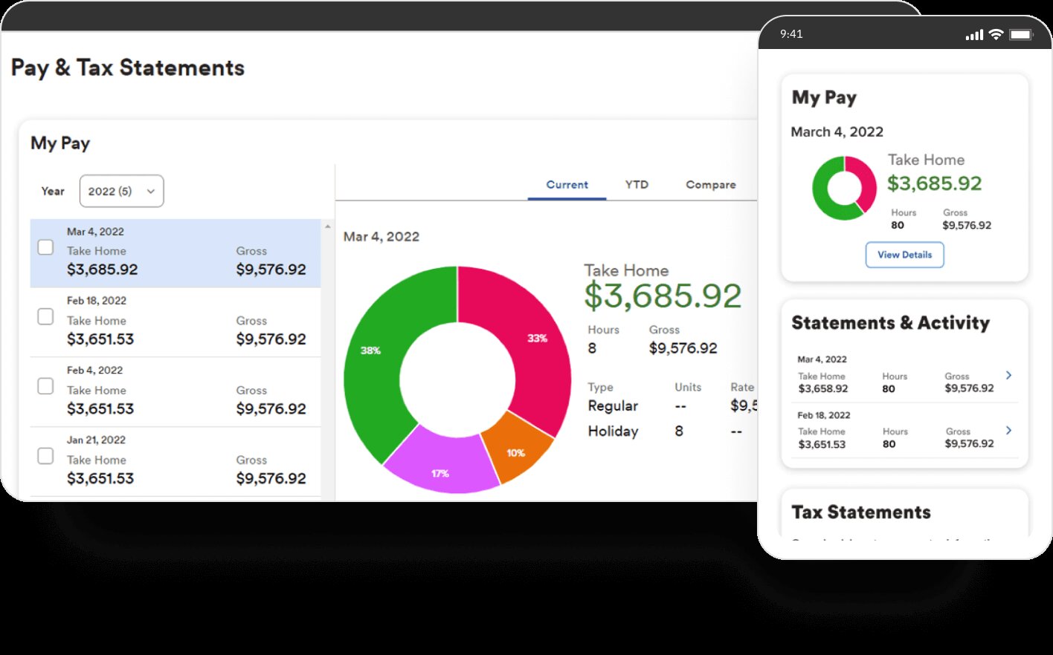Image resolution: width=1053 pixels, height=655 pixels.
Task: Switch to the YTD tab
Action: tap(637, 185)
